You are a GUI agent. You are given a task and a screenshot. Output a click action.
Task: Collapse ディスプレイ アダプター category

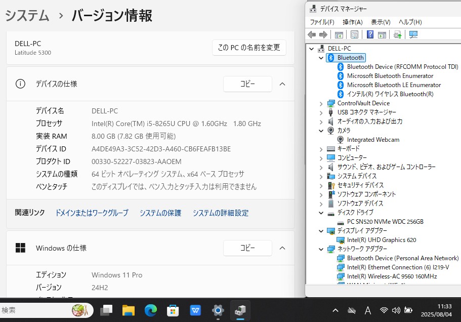pyautogui.click(x=321, y=231)
